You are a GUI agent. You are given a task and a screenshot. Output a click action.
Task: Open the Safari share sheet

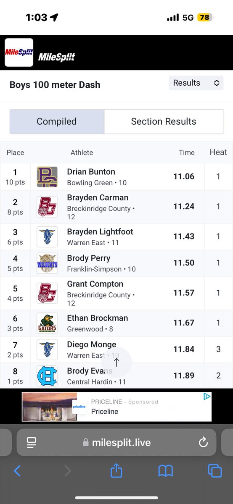tap(116, 470)
